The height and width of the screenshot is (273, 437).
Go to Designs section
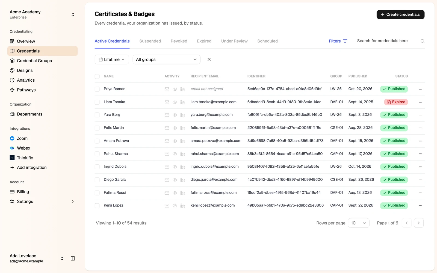click(x=42, y=70)
